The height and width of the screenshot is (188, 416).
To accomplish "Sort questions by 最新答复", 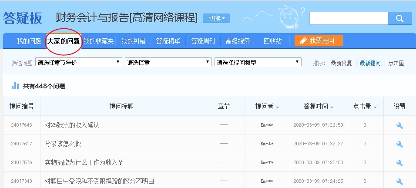I will (x=341, y=63).
